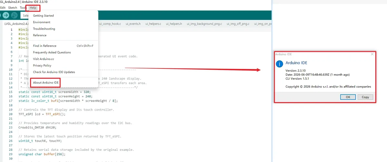Select Find in Reference menu item

pyautogui.click(x=63, y=46)
